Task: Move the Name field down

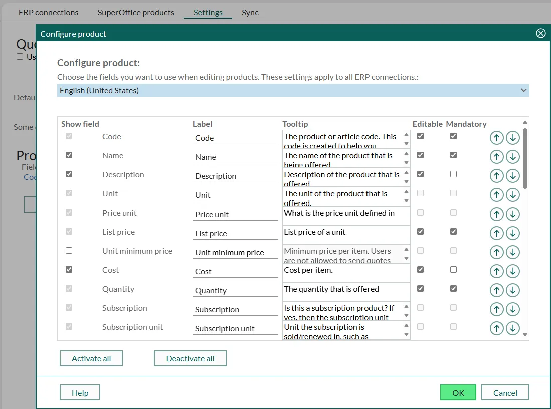Action: 512,157
